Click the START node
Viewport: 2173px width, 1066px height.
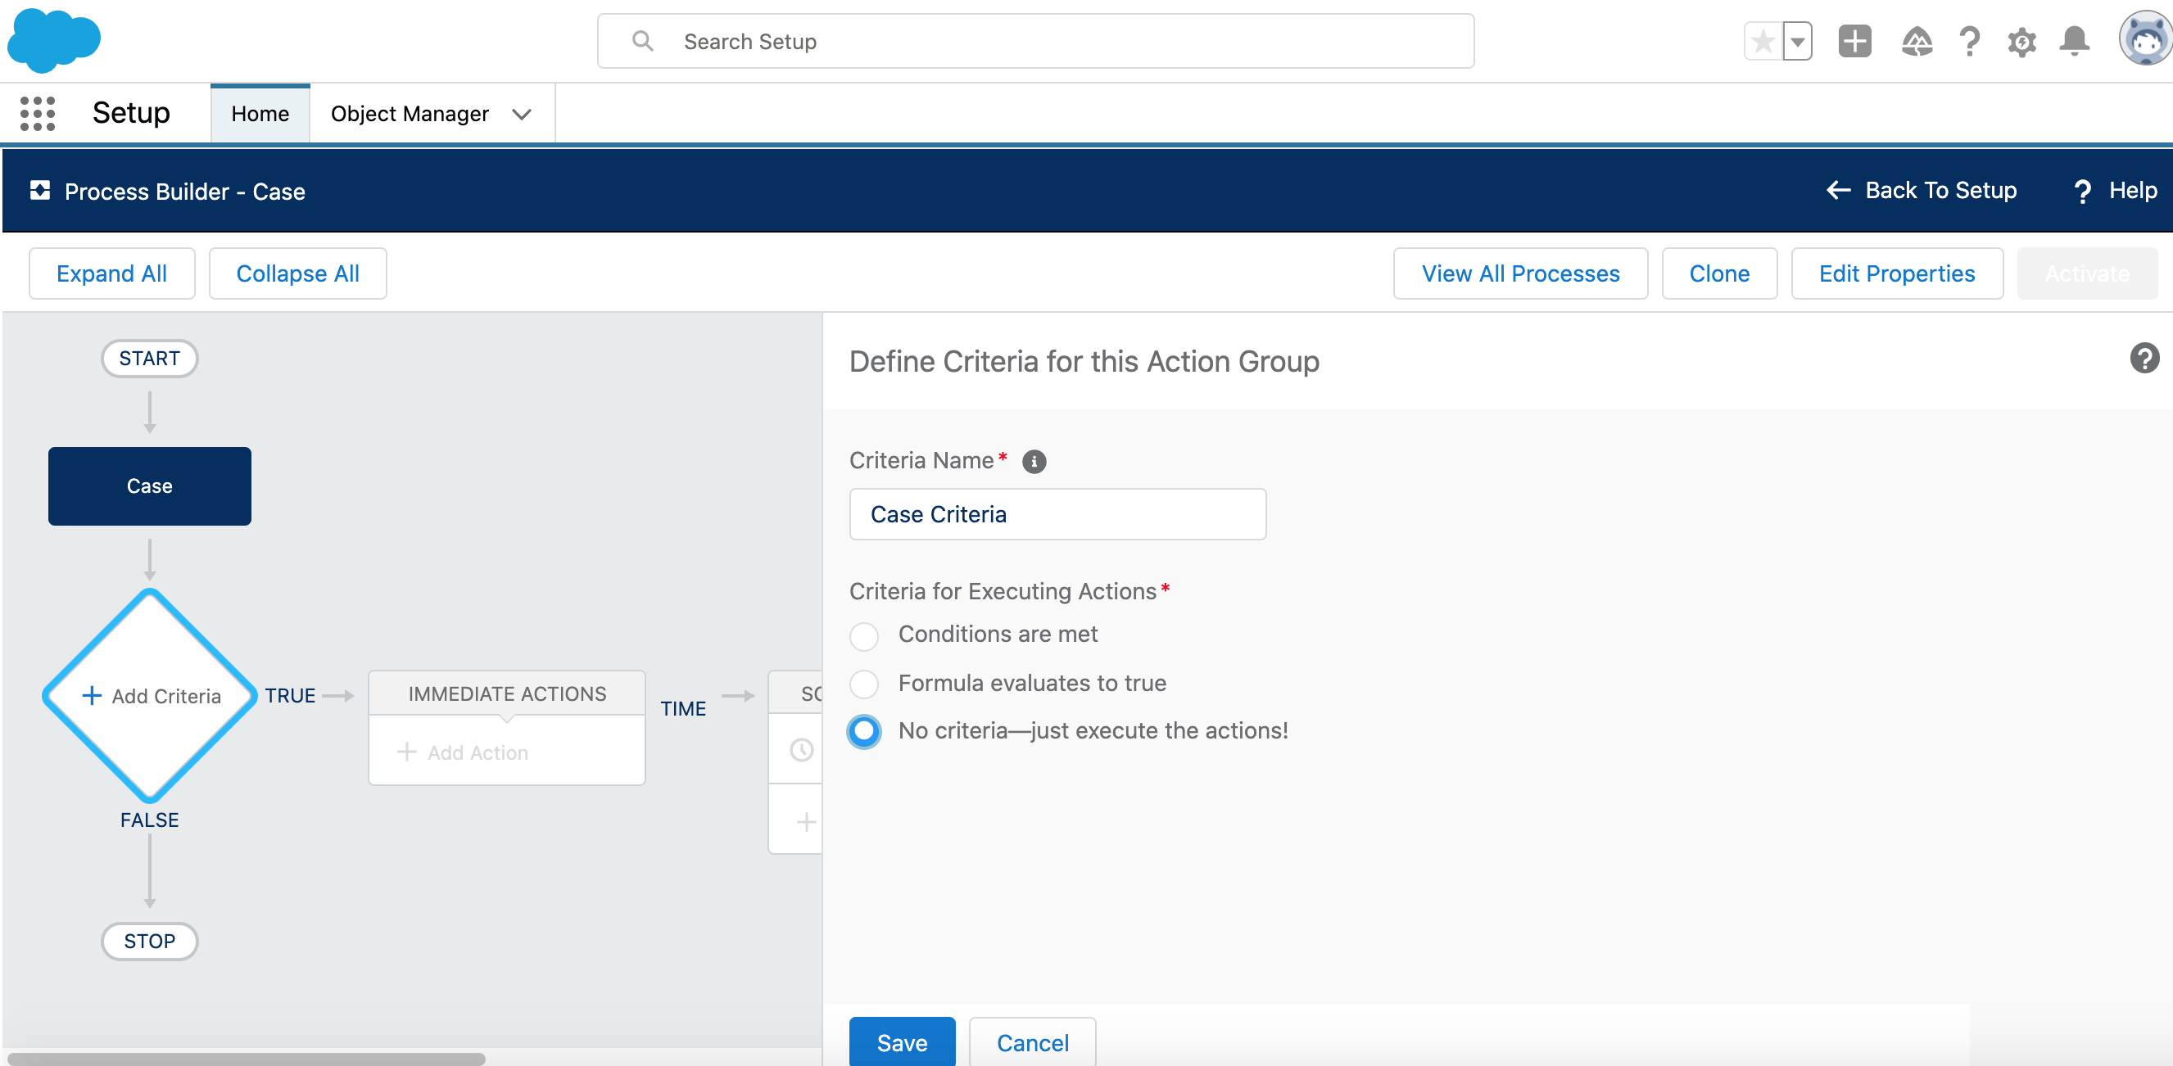(149, 358)
